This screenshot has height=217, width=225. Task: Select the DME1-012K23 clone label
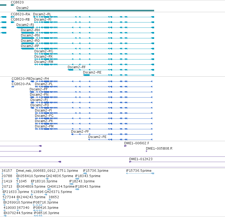click(141, 159)
